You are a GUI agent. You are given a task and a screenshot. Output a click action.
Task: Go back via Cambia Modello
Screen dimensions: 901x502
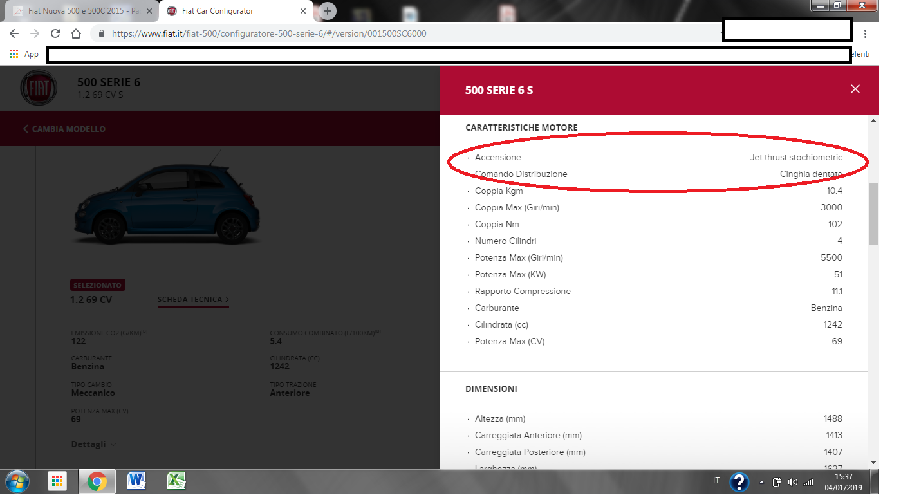64,129
